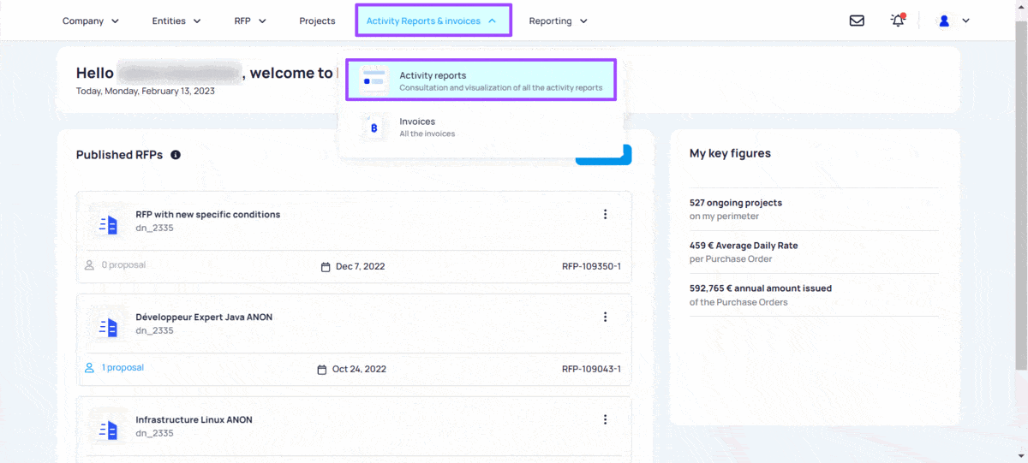
Task: Click 527 ongoing projects figure
Action: coord(736,203)
